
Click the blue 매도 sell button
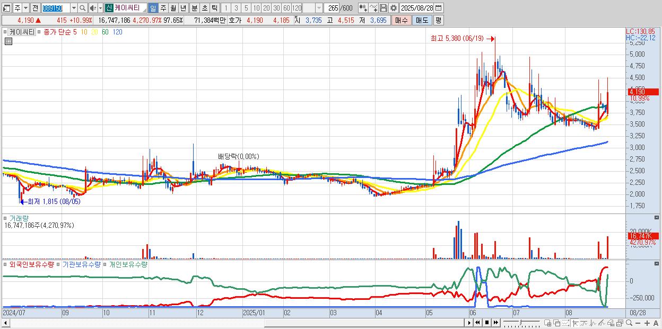point(422,20)
